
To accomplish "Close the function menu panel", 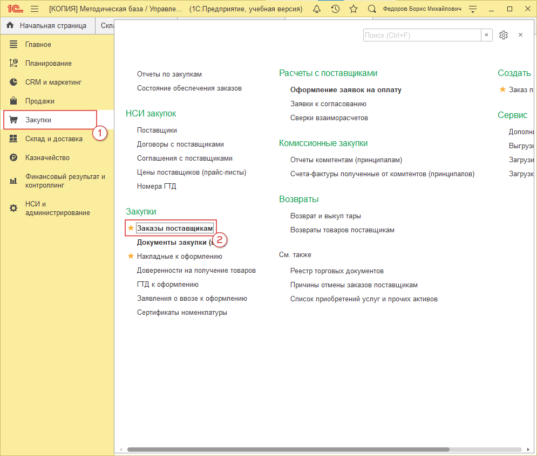I will [x=520, y=35].
